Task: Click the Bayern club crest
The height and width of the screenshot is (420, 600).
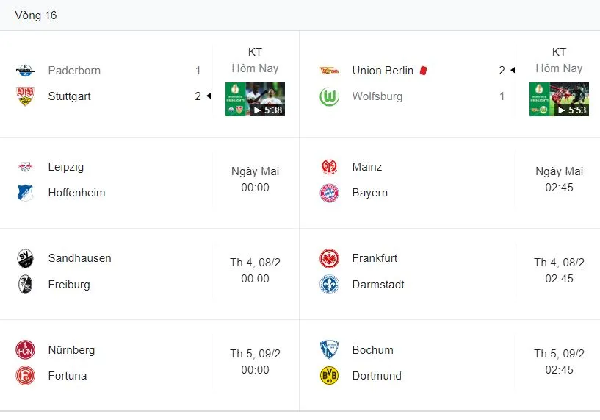Action: [x=329, y=193]
